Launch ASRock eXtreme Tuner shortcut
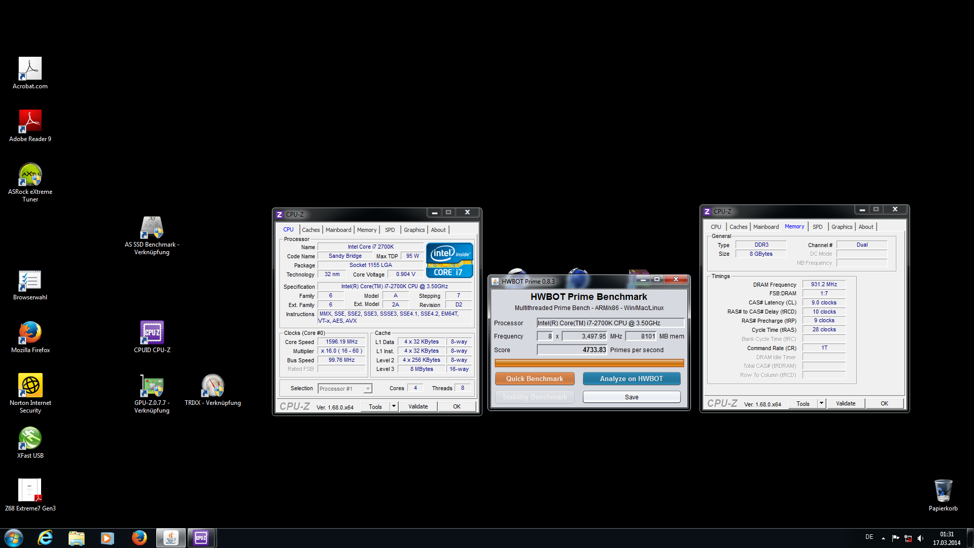Screen dimensions: 974x548 (x=30, y=182)
